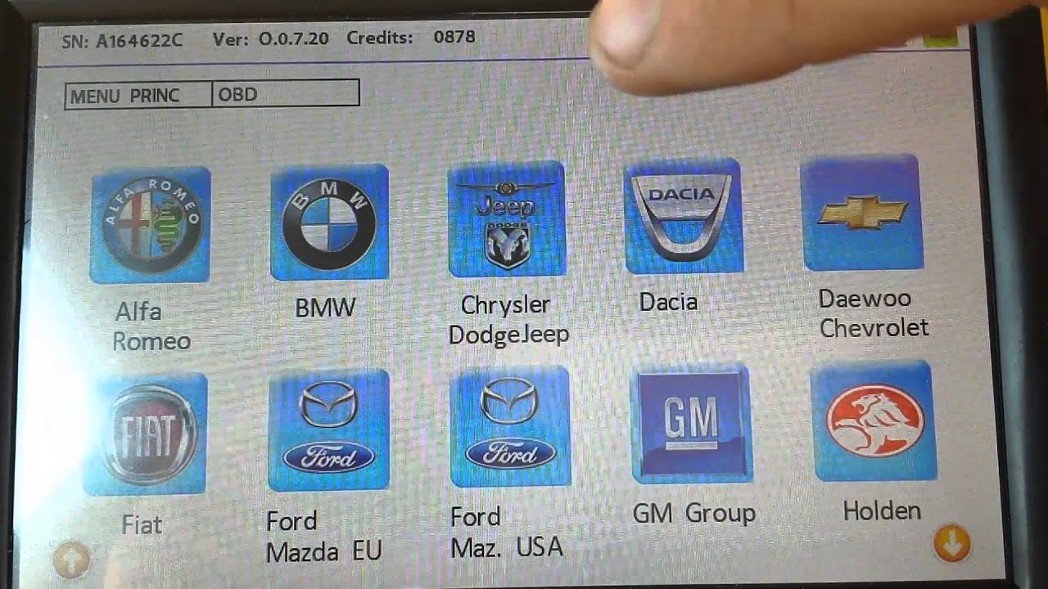
Task: Click the 'BMW' text label
Action: click(x=326, y=308)
